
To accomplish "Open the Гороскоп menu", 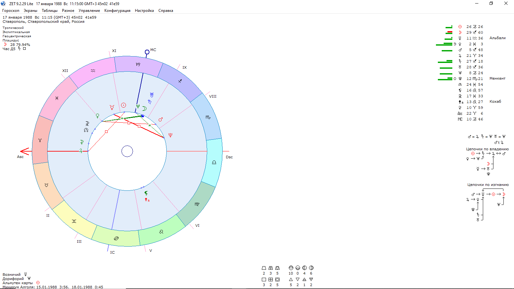I will pos(11,11).
